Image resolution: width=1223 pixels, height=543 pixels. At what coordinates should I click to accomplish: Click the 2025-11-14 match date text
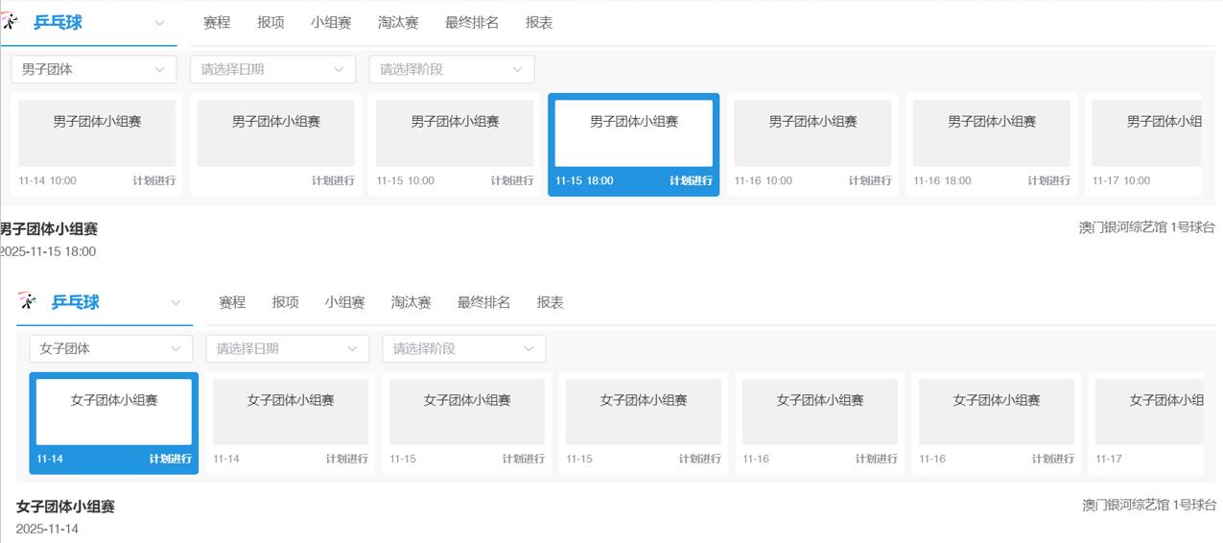click(x=47, y=529)
